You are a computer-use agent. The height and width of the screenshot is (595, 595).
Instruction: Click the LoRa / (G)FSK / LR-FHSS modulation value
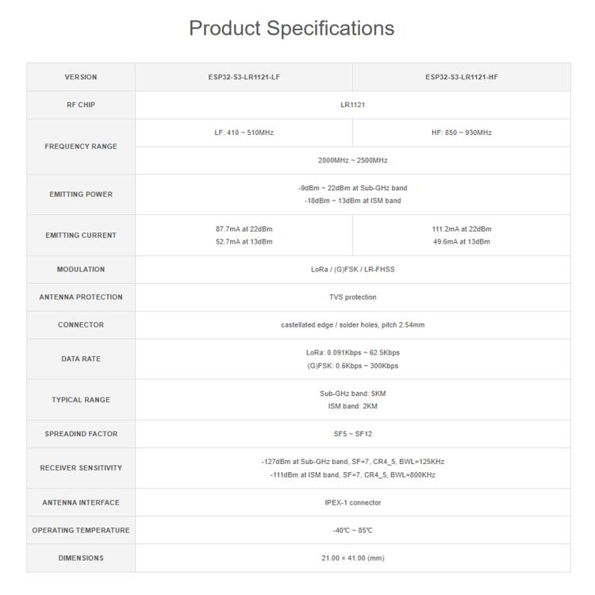click(352, 270)
